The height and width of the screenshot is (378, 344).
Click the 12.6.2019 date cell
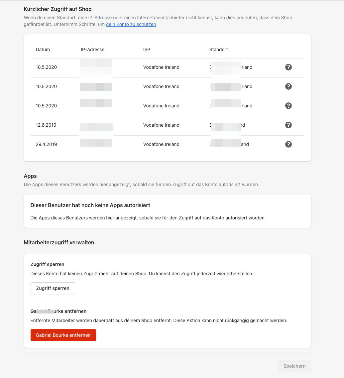coord(46,125)
